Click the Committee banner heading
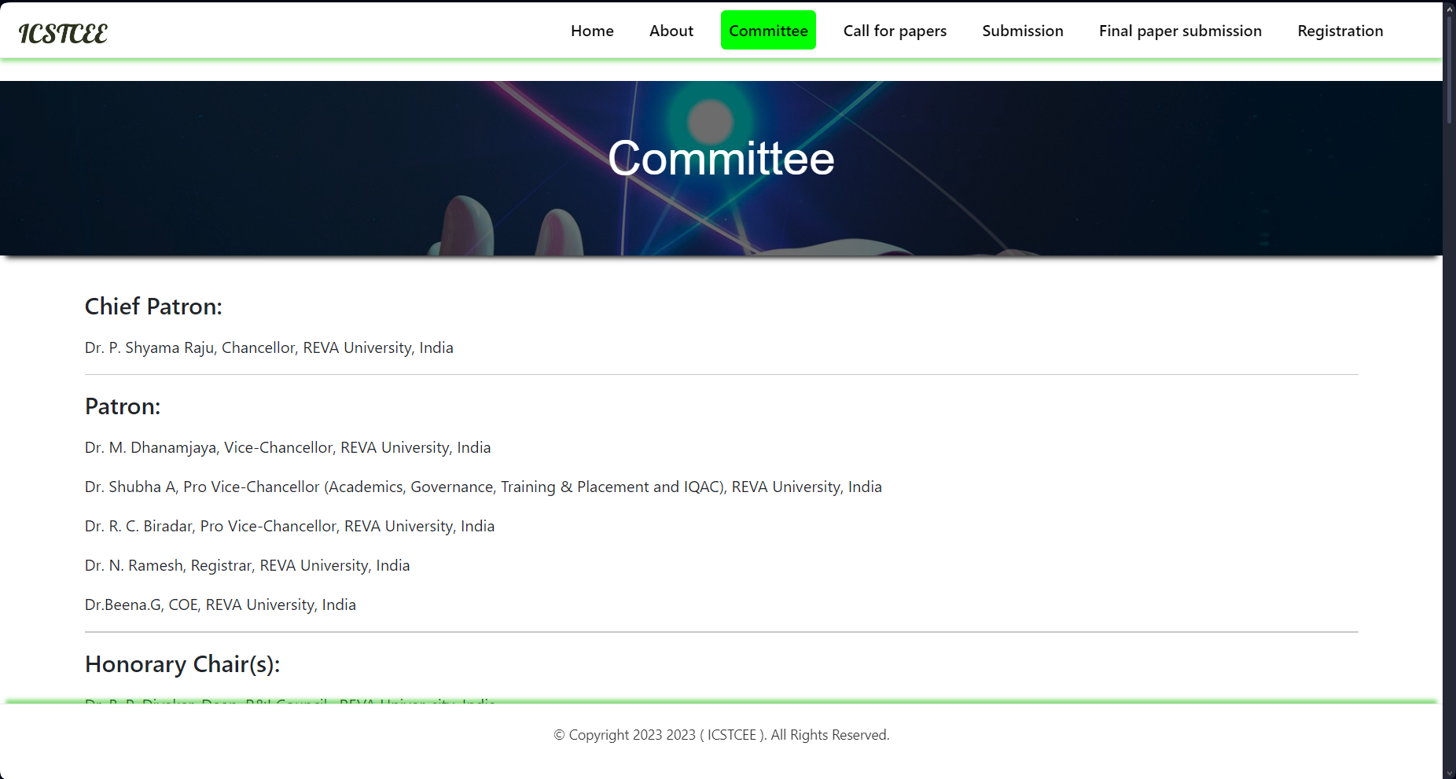The height and width of the screenshot is (779, 1456). (721, 158)
